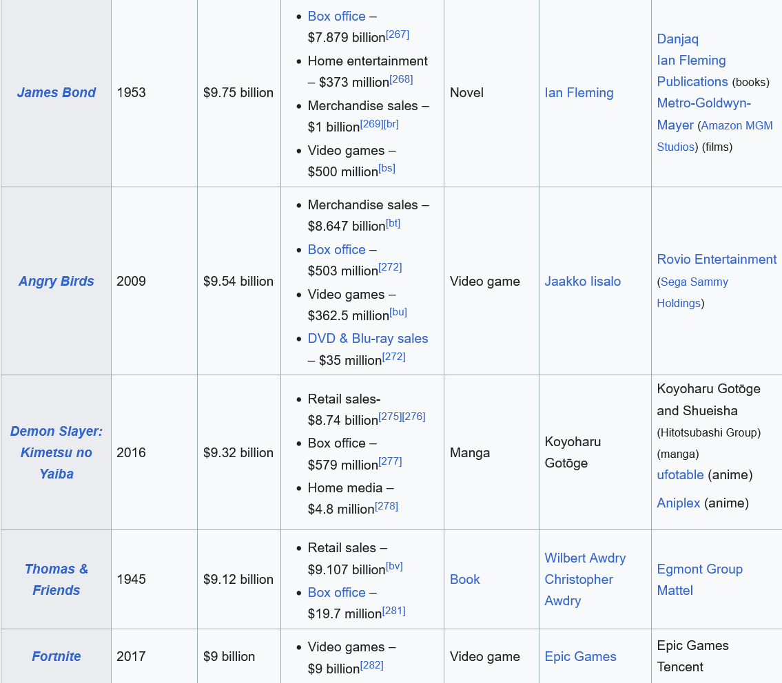
Task: Select the $9.54 billion revenue cell
Action: (239, 281)
